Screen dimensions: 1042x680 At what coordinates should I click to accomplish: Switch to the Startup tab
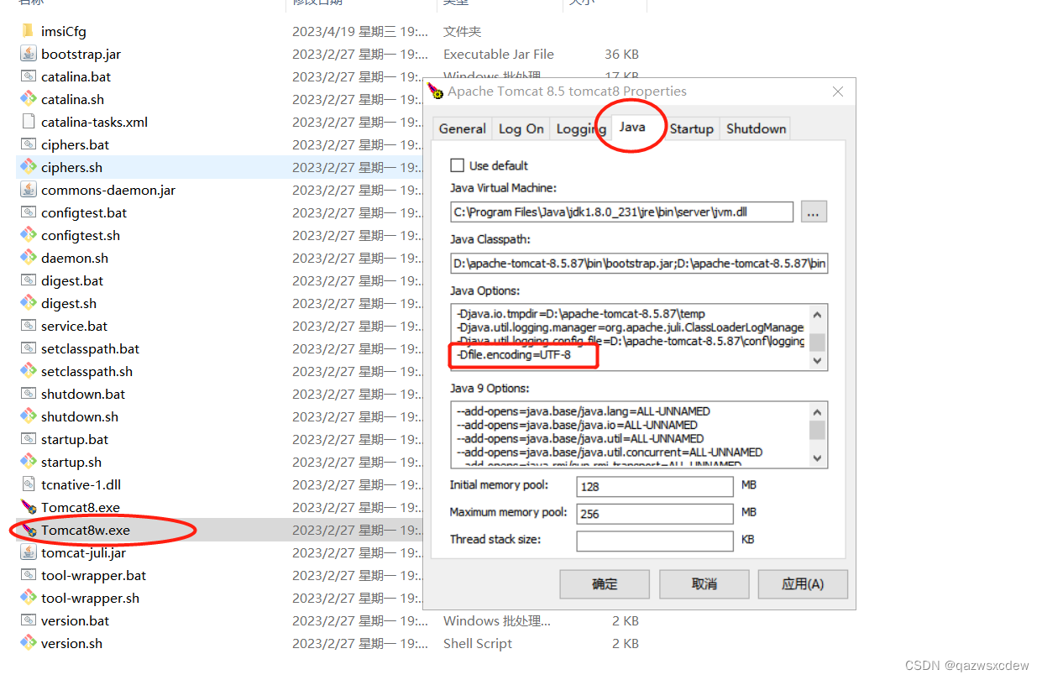(692, 128)
